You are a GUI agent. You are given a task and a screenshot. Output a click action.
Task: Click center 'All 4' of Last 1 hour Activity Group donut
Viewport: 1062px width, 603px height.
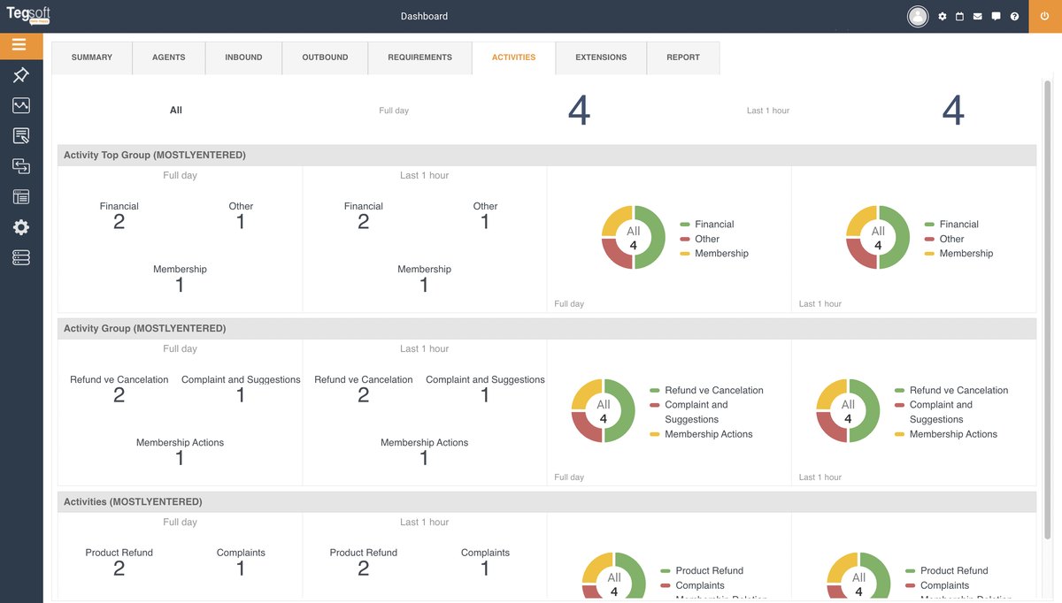(x=848, y=411)
